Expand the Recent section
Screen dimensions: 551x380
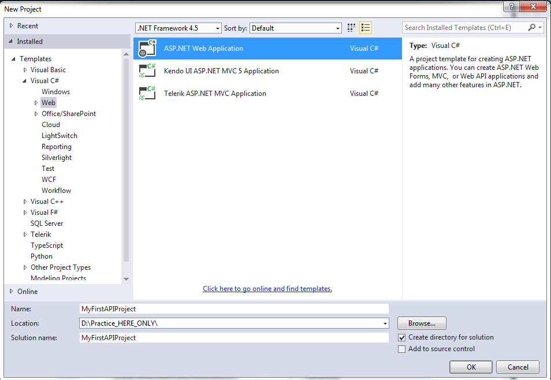[x=11, y=25]
